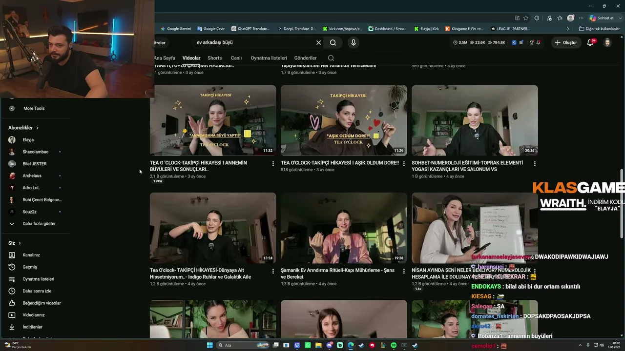Switch to Shorts tab
625x351 pixels.
(215, 58)
